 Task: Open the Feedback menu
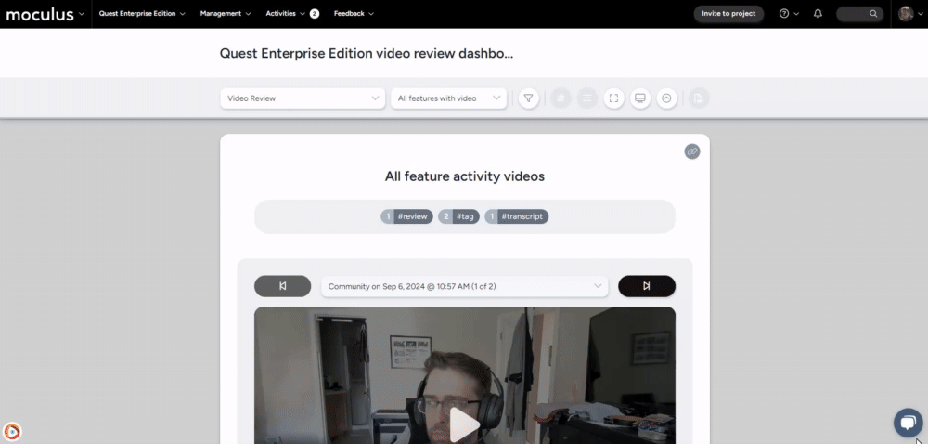pos(354,14)
